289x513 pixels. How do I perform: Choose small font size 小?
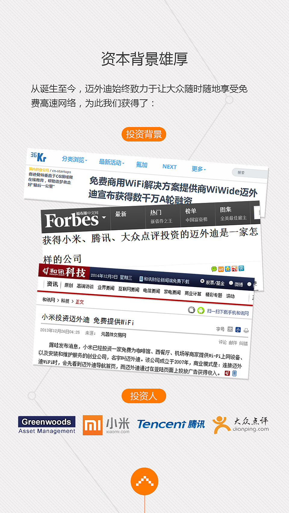click(x=238, y=330)
